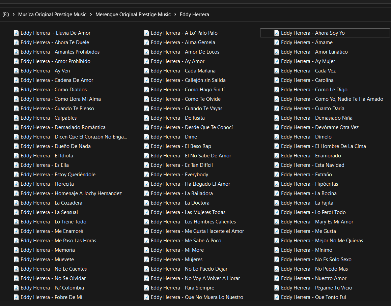391x306 pixels.
Task: Expand chevron after Musica Original Prestige Music
Action: 91,14
